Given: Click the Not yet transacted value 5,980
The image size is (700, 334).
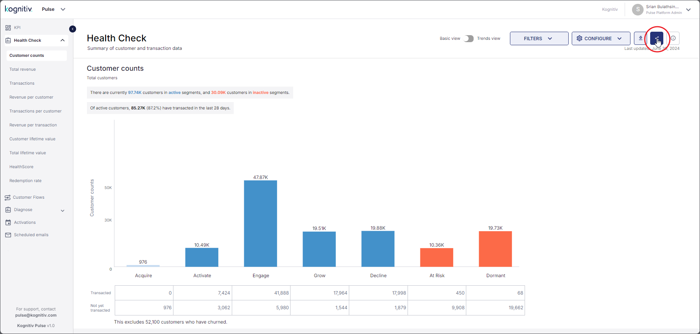Looking at the screenshot, I should pos(282,308).
